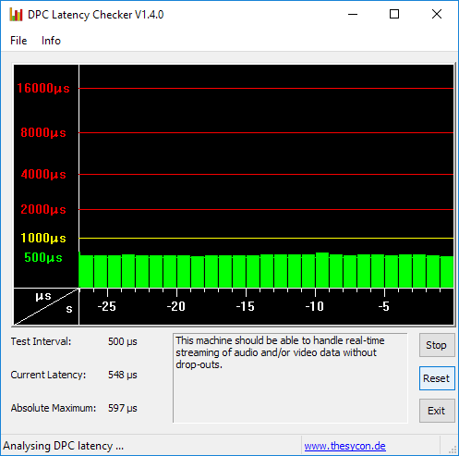Click the -25 time axis label

click(106, 306)
